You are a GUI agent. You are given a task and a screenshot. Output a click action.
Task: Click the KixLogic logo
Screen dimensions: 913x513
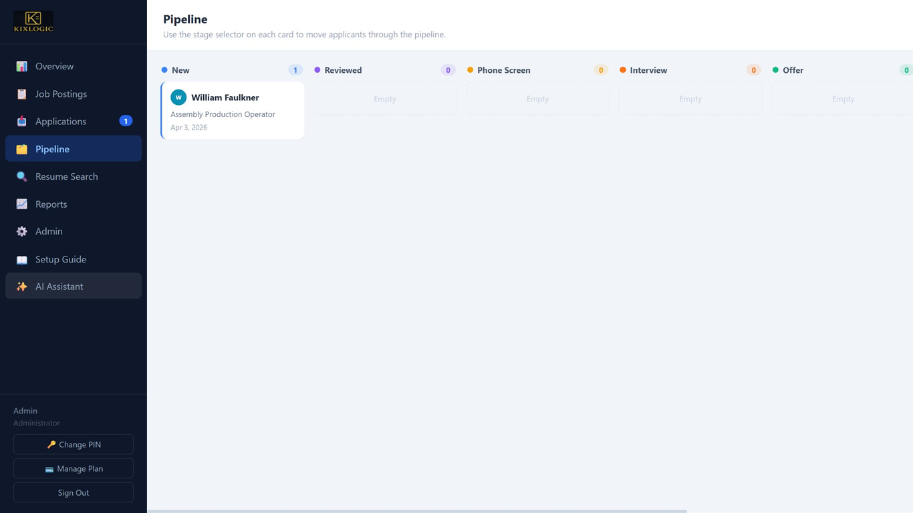pyautogui.click(x=33, y=21)
